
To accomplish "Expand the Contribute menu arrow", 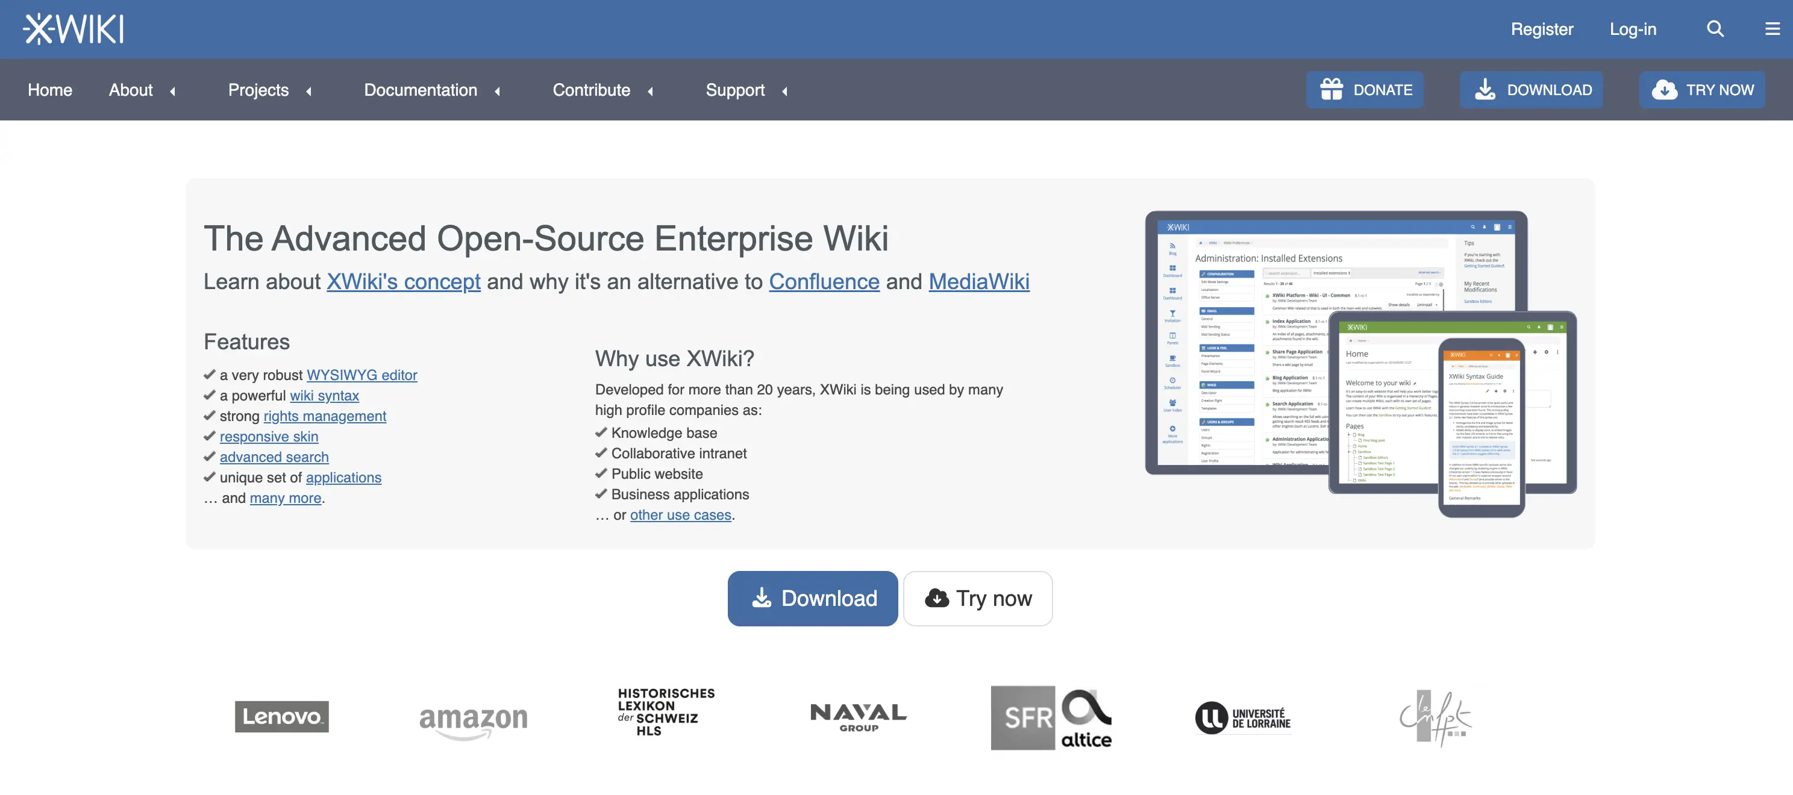I will point(651,91).
